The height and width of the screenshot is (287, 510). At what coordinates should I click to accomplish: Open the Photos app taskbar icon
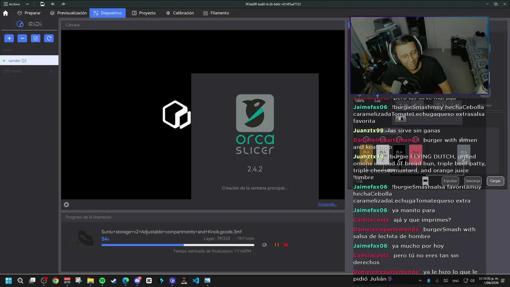(207, 281)
